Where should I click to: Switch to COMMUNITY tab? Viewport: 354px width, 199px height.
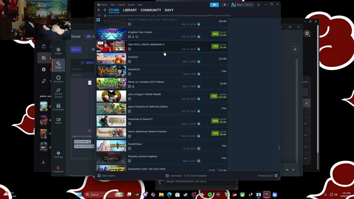(151, 10)
